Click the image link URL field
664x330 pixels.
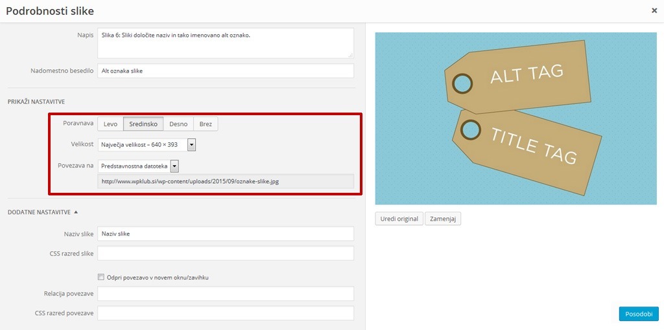225,182
